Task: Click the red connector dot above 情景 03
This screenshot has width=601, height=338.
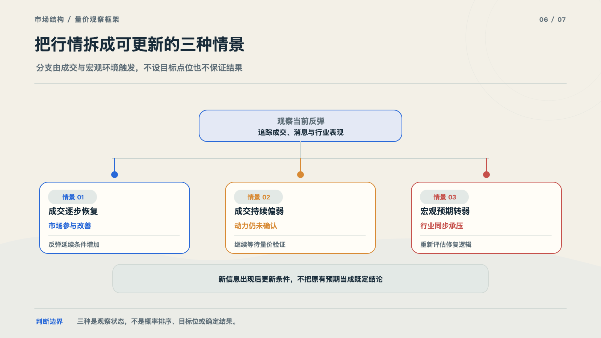Action: click(x=486, y=175)
